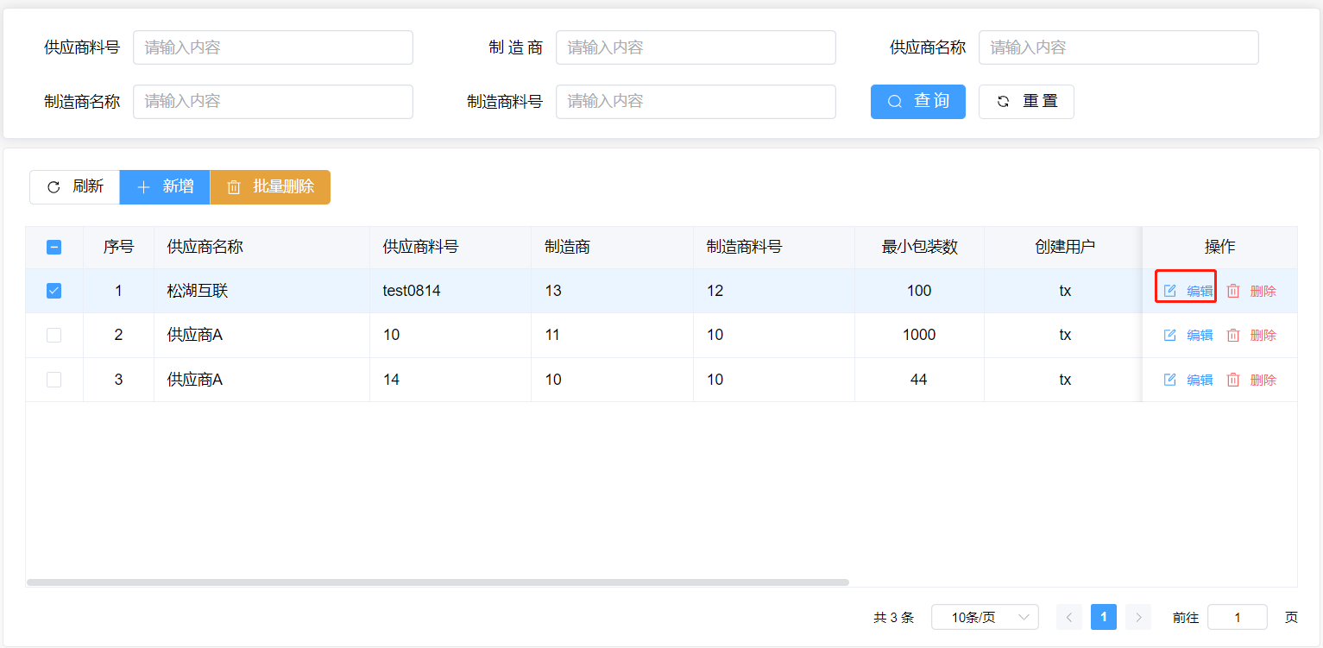This screenshot has height=648, width=1323.
Task: Click the horizontal scrollbar below the table
Action: coord(438,582)
